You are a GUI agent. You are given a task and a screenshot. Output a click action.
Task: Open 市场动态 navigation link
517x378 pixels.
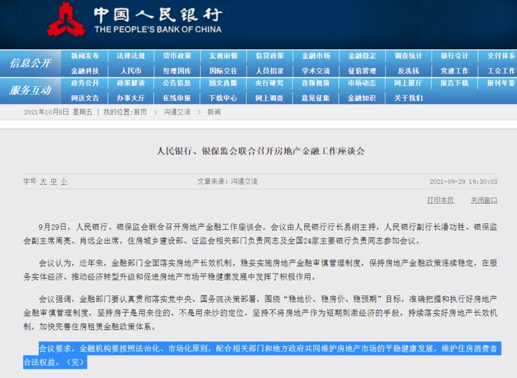coord(362,83)
